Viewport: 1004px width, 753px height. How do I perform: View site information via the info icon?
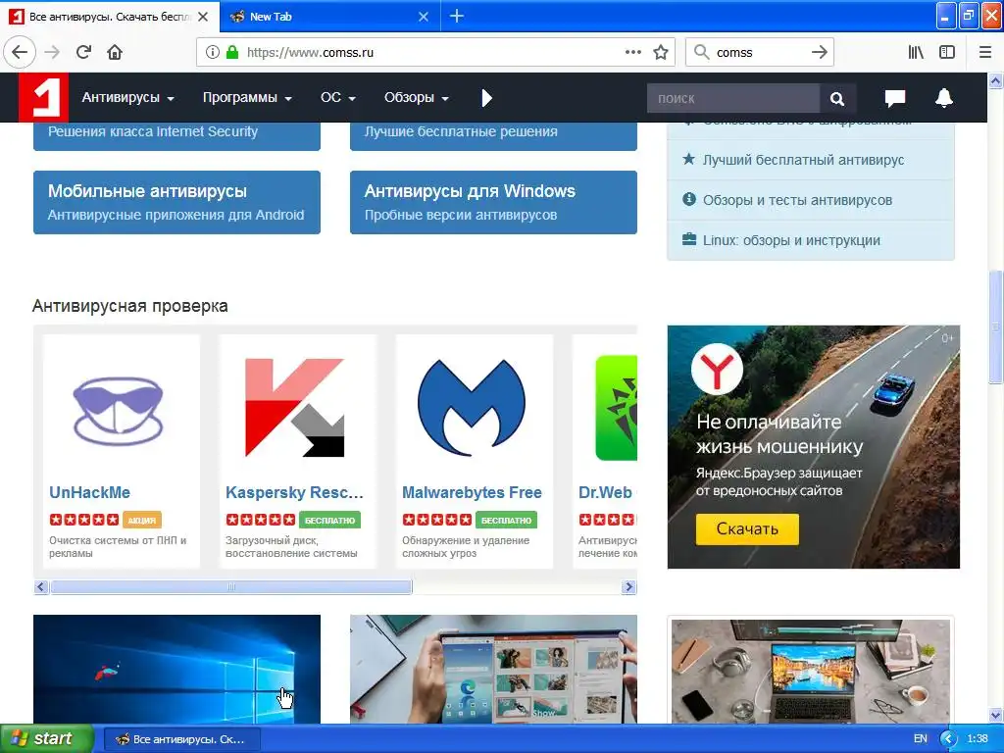pyautogui.click(x=212, y=53)
